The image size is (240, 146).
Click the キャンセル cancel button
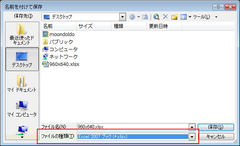(216, 137)
